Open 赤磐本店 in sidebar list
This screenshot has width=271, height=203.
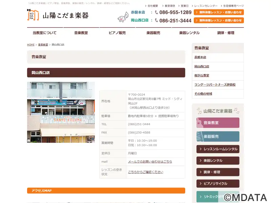tap(200, 57)
